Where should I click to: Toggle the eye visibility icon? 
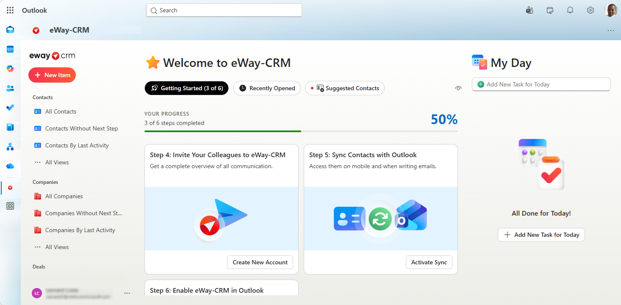tap(458, 89)
